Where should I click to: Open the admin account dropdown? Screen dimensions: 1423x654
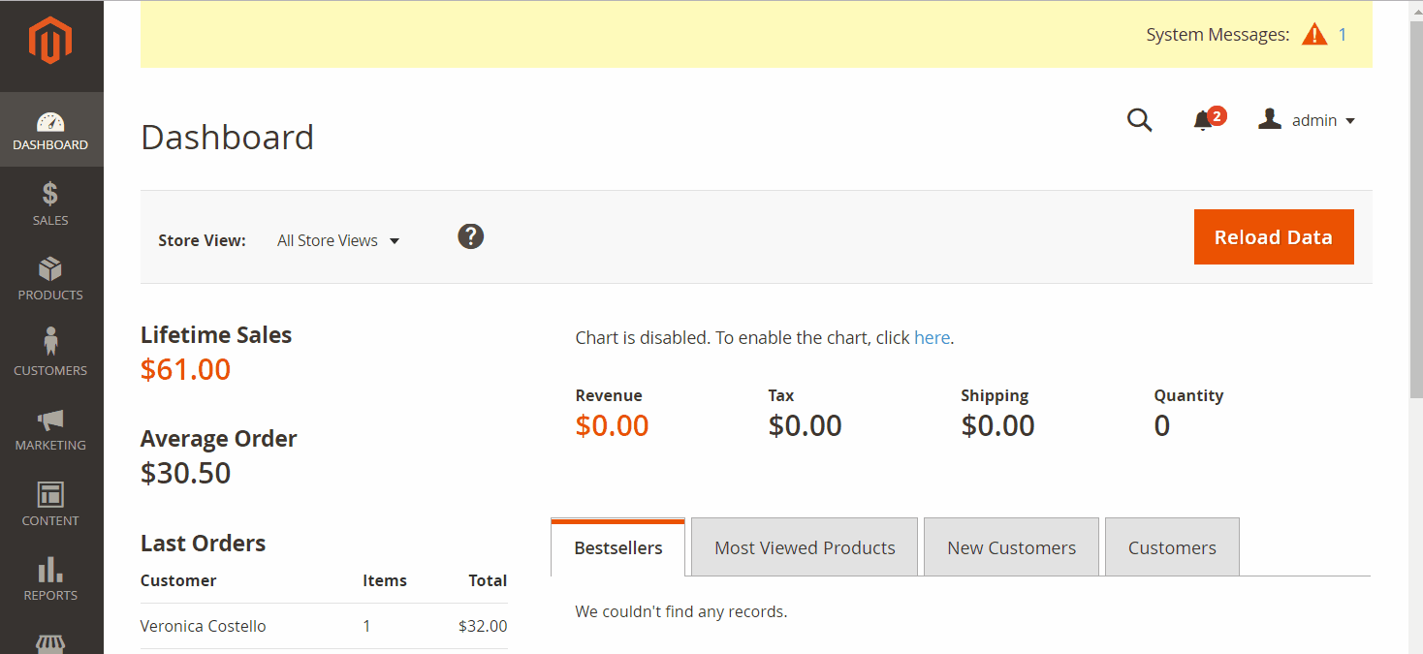coord(1307,120)
